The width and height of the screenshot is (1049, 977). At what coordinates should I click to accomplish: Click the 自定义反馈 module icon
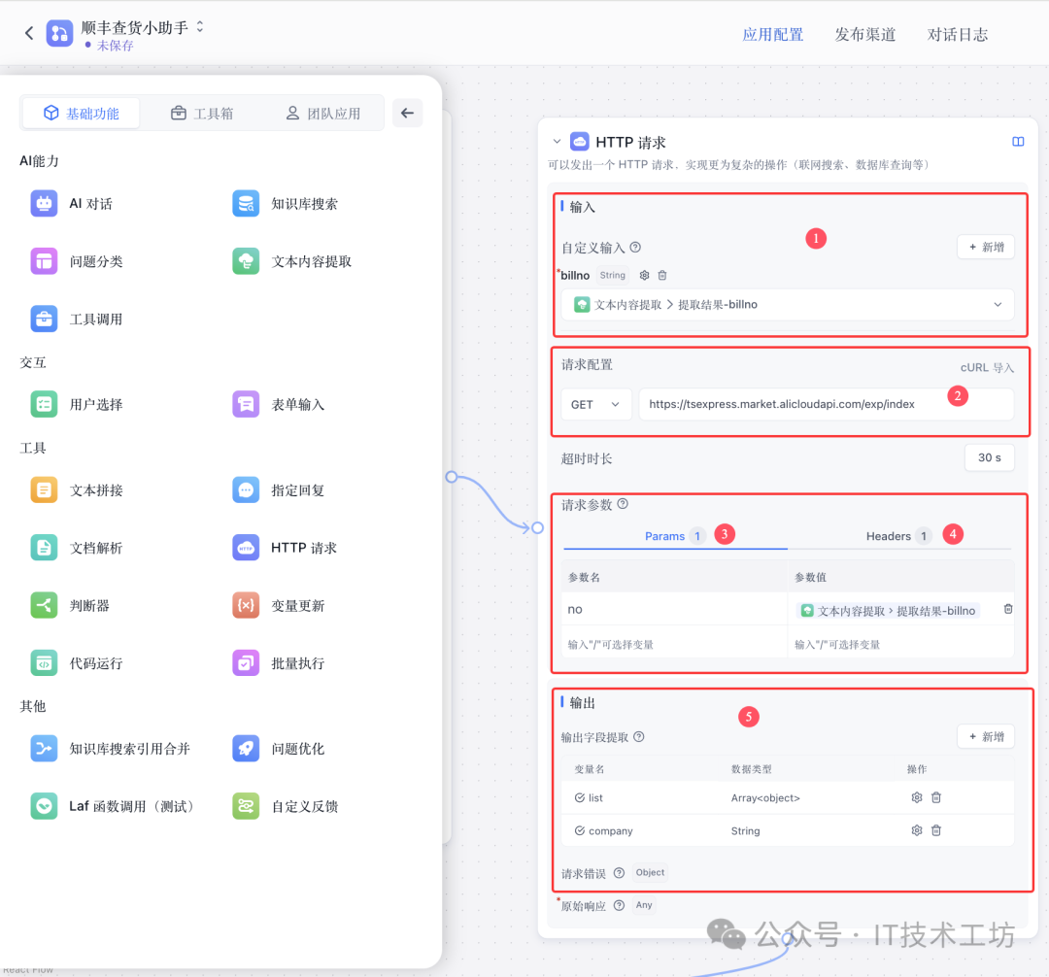(x=246, y=806)
